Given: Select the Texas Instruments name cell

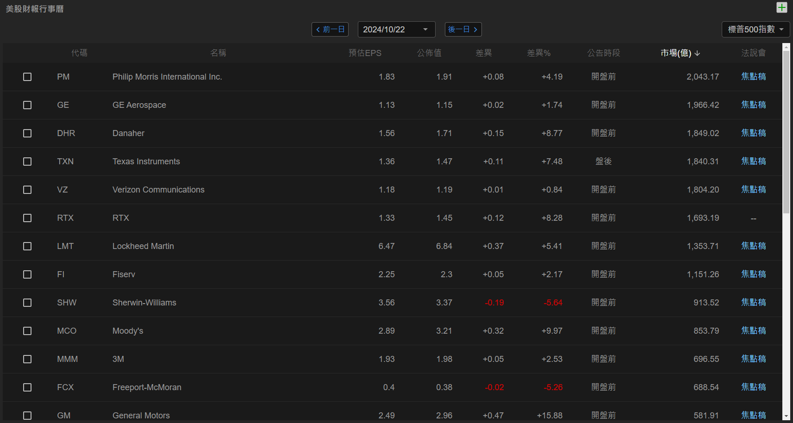Looking at the screenshot, I should 146,162.
